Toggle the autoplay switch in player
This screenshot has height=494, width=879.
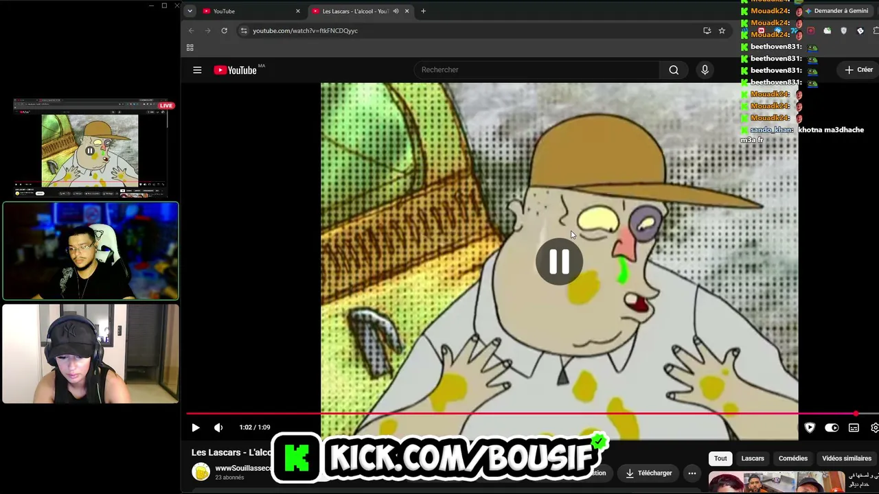832,427
